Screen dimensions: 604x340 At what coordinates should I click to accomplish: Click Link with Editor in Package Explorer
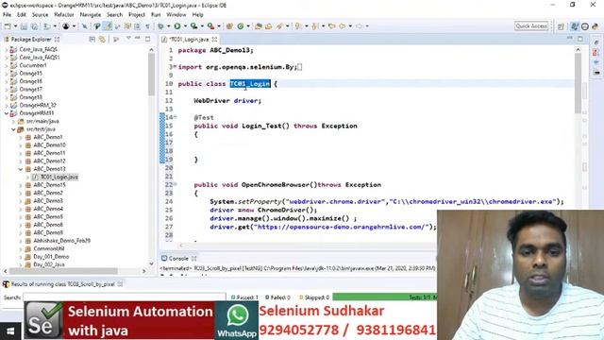tap(102, 40)
